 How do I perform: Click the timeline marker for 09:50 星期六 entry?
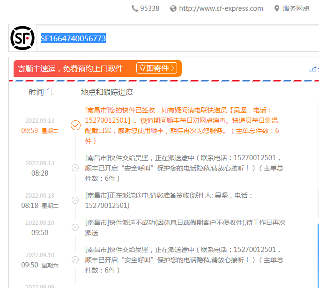[x=75, y=260]
